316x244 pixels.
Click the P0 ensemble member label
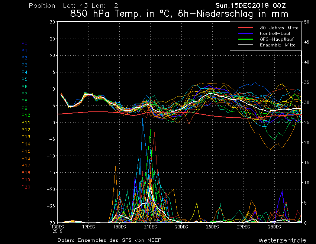click(x=25, y=43)
